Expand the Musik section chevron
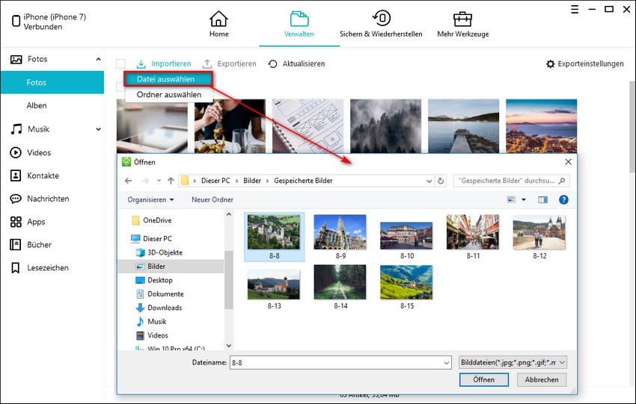The height and width of the screenshot is (404, 636). point(98,129)
